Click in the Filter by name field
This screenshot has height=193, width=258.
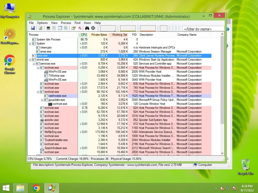coord(203,29)
